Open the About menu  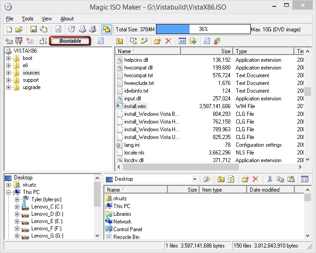[x=67, y=19]
